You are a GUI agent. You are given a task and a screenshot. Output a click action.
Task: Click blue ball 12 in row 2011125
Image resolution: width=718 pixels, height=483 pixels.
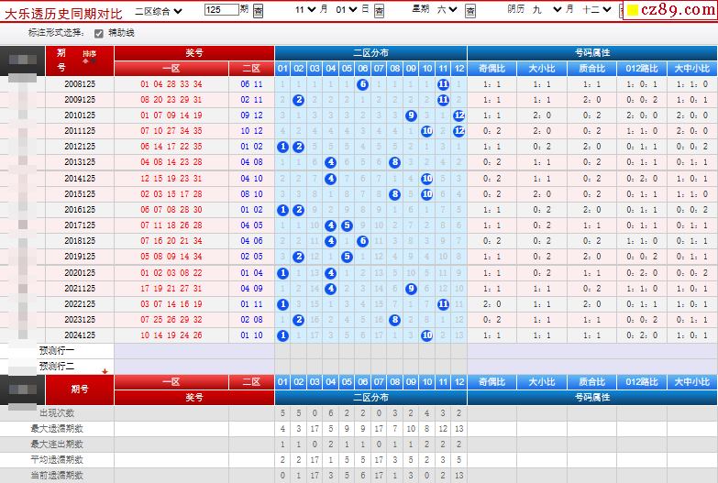coord(458,131)
